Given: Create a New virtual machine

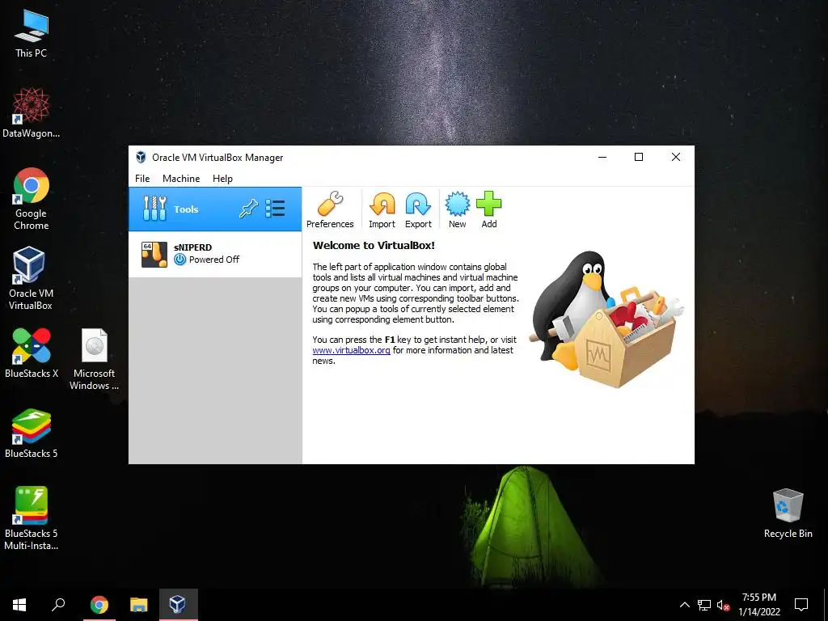Looking at the screenshot, I should pos(458,209).
